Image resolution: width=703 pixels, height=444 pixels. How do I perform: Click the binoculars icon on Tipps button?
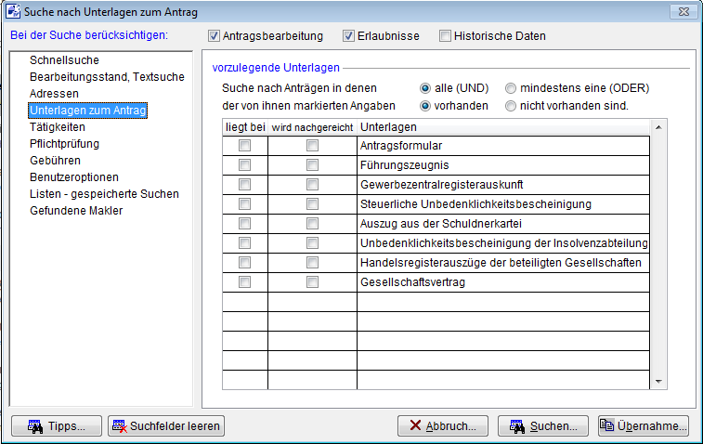(34, 426)
